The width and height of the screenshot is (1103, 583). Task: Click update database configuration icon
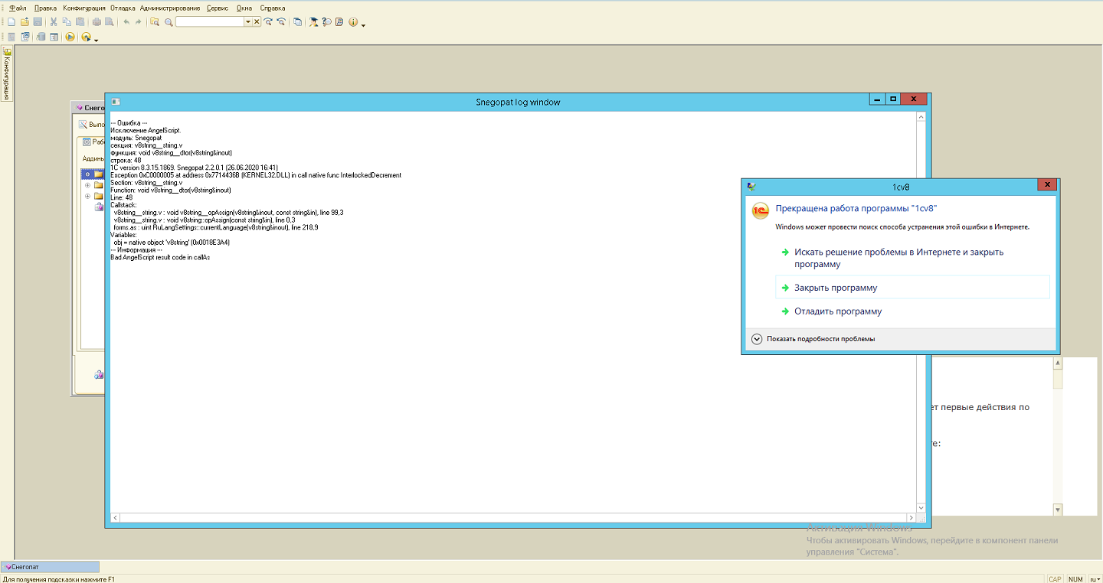click(41, 37)
